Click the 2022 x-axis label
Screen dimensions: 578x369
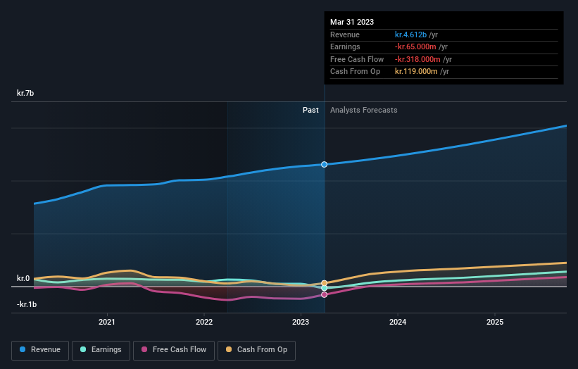pyautogui.click(x=204, y=323)
